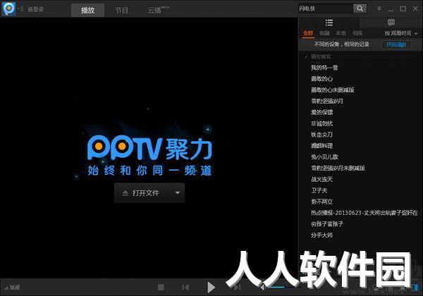Start playback with the play button

[211, 288]
